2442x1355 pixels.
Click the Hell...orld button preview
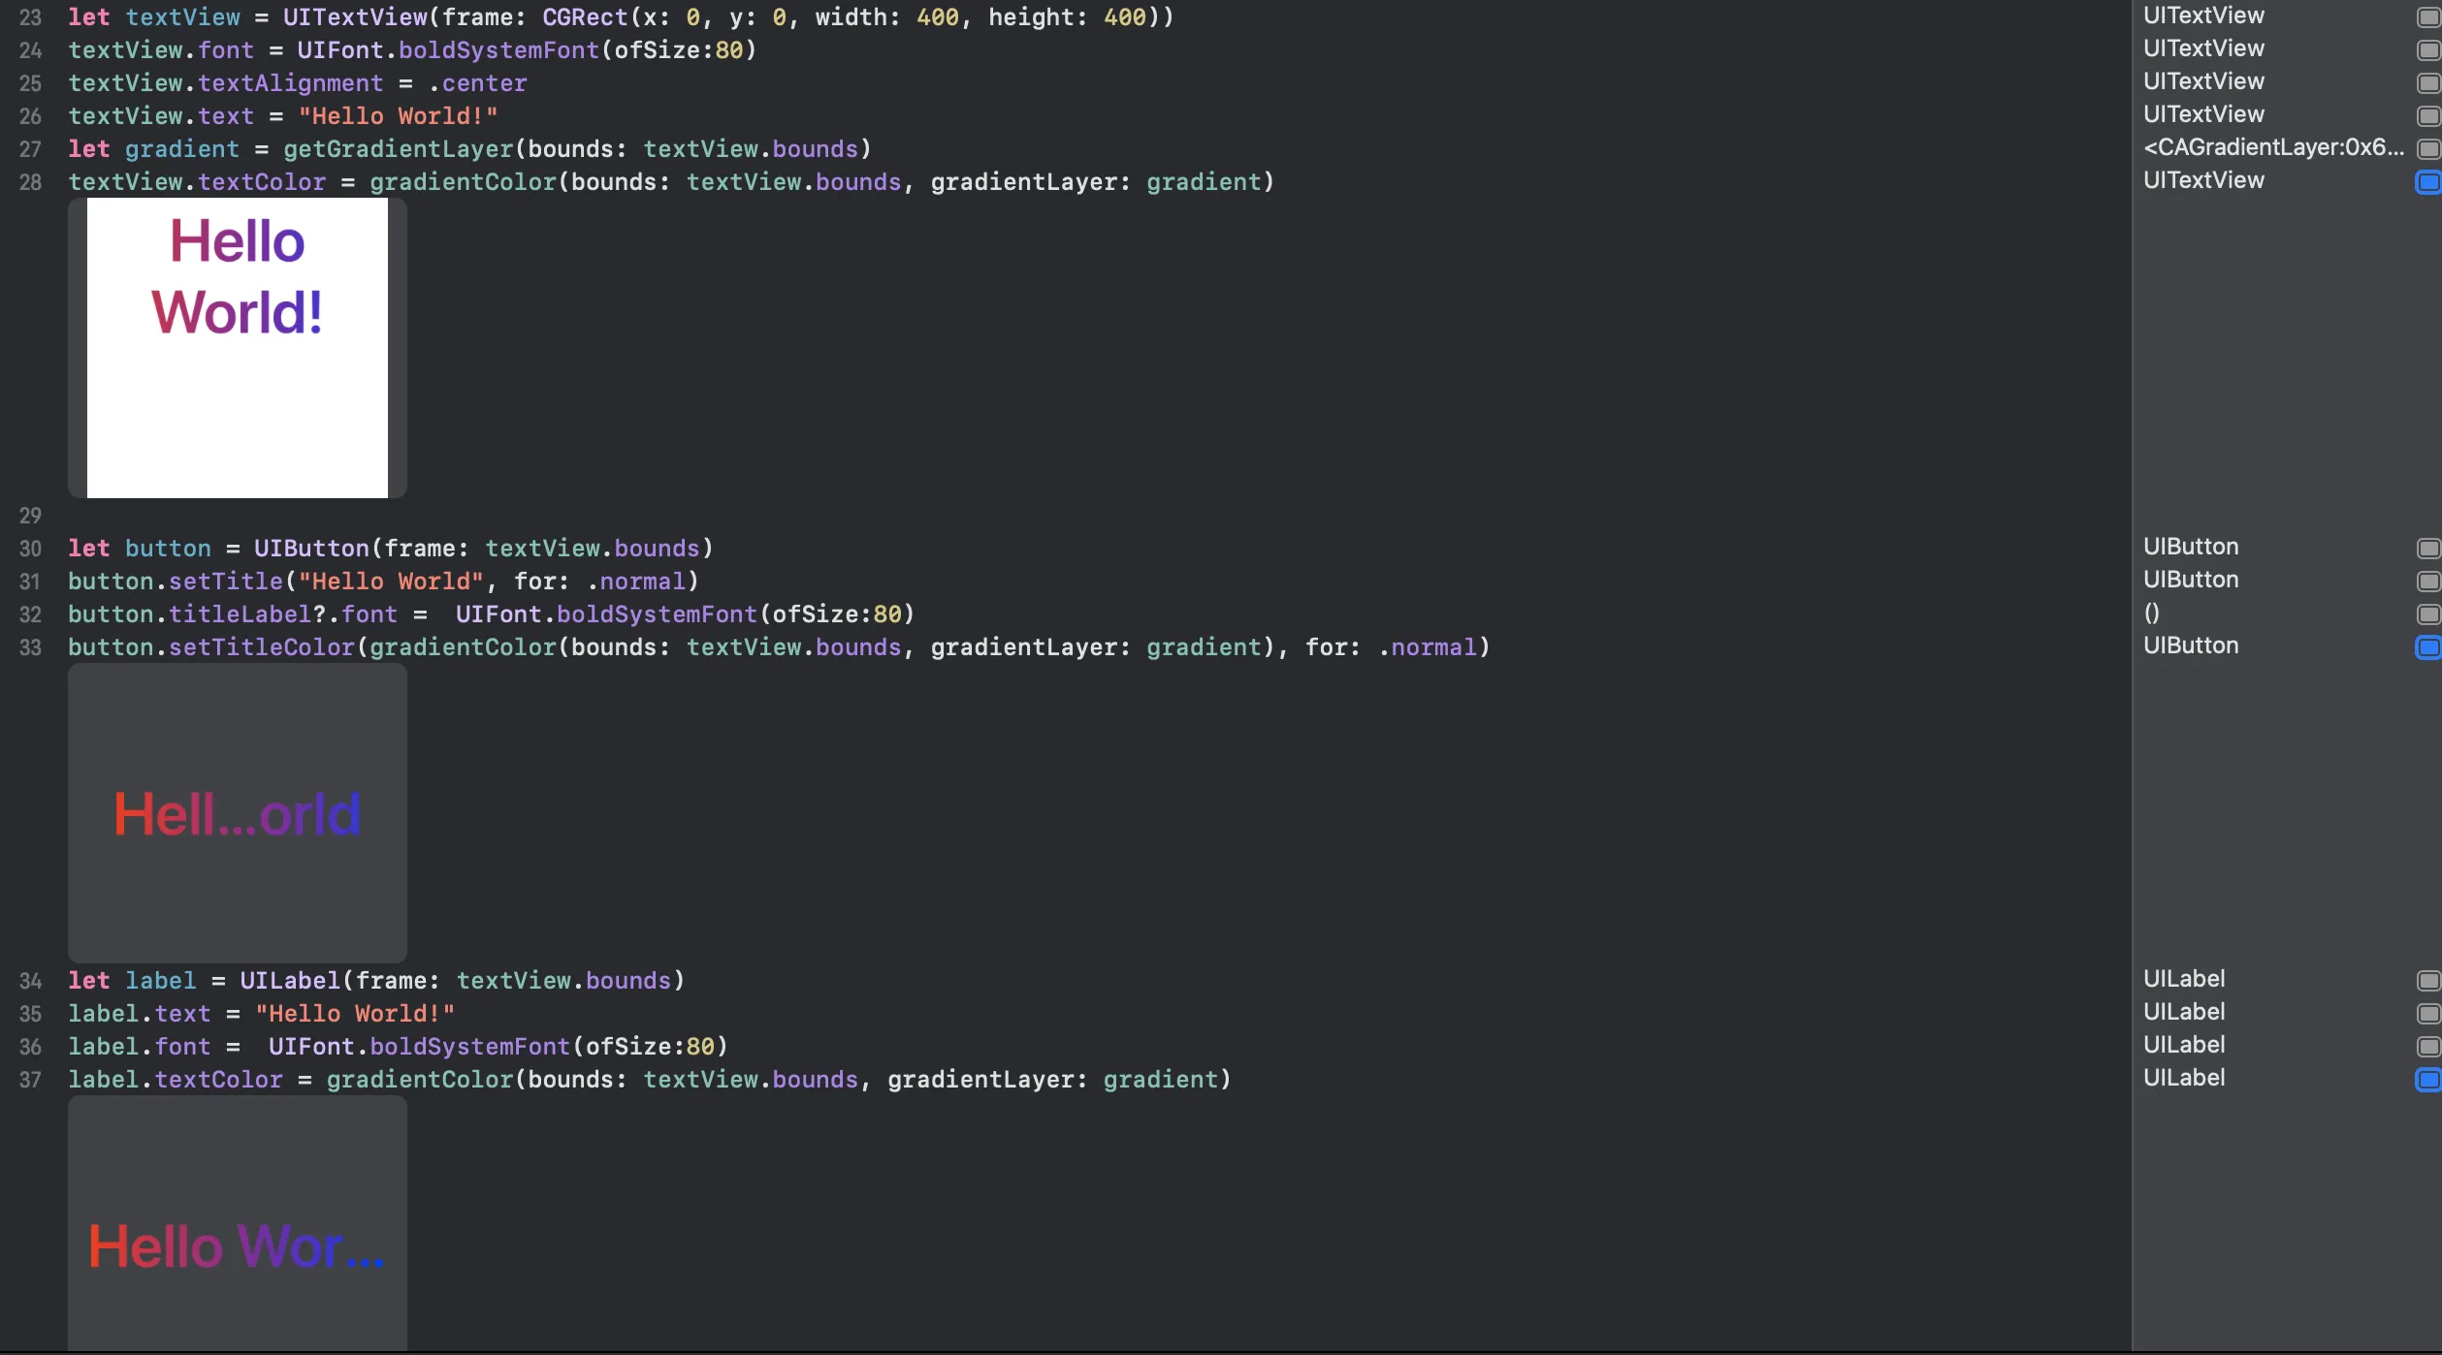[237, 812]
